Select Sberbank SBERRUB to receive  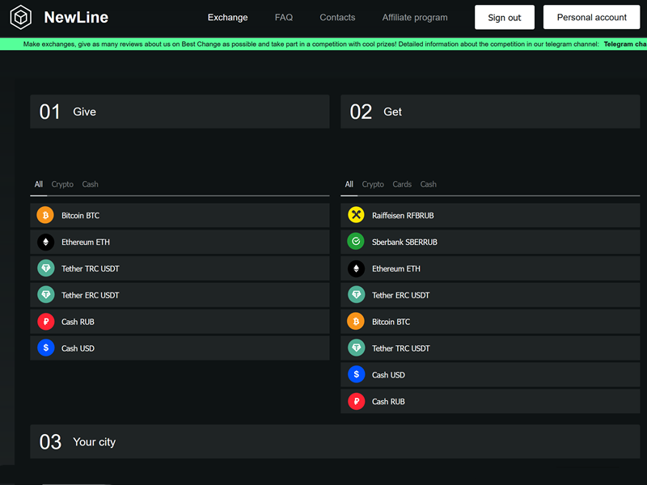coord(490,242)
